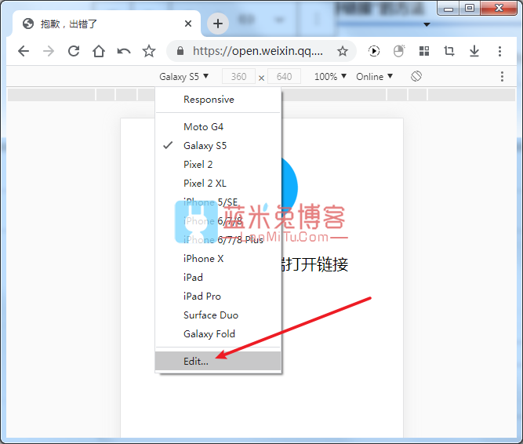The image size is (523, 444).
Task: Click the undo/restore arrow icon
Action: point(124,51)
